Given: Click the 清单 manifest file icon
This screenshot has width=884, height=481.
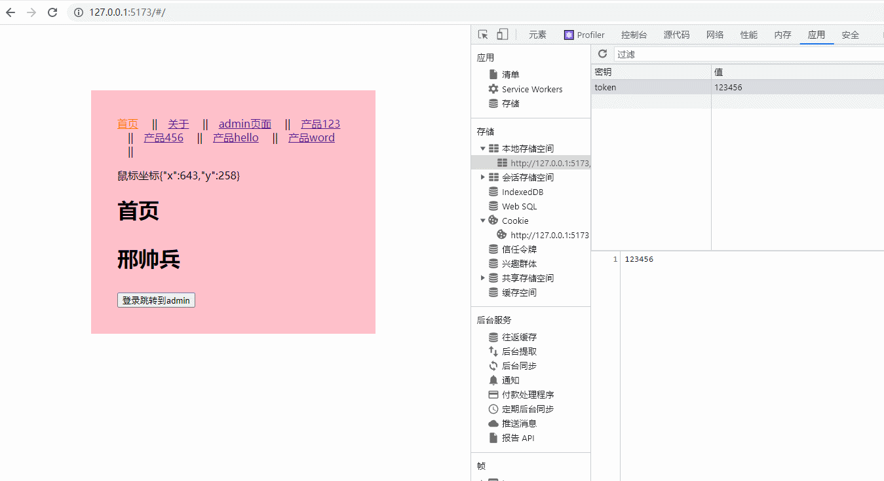Looking at the screenshot, I should coord(493,75).
